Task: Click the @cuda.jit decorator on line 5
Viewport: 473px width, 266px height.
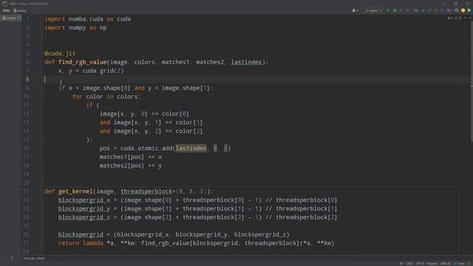Action: 60,53
